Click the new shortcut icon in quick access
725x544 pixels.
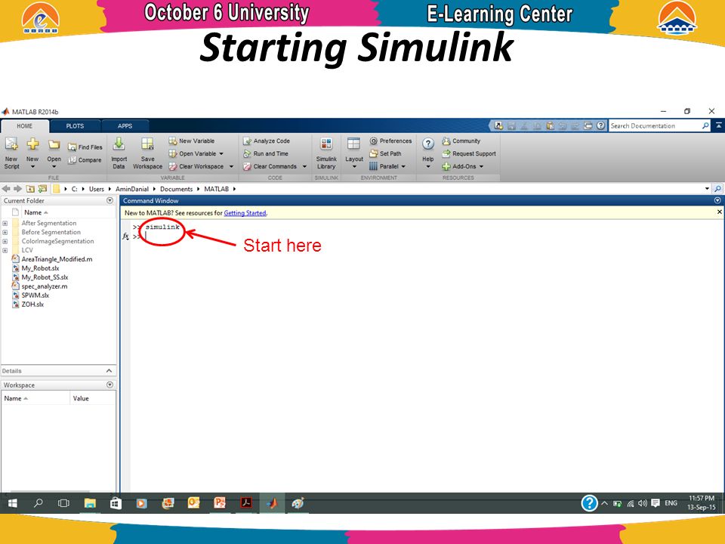click(498, 125)
